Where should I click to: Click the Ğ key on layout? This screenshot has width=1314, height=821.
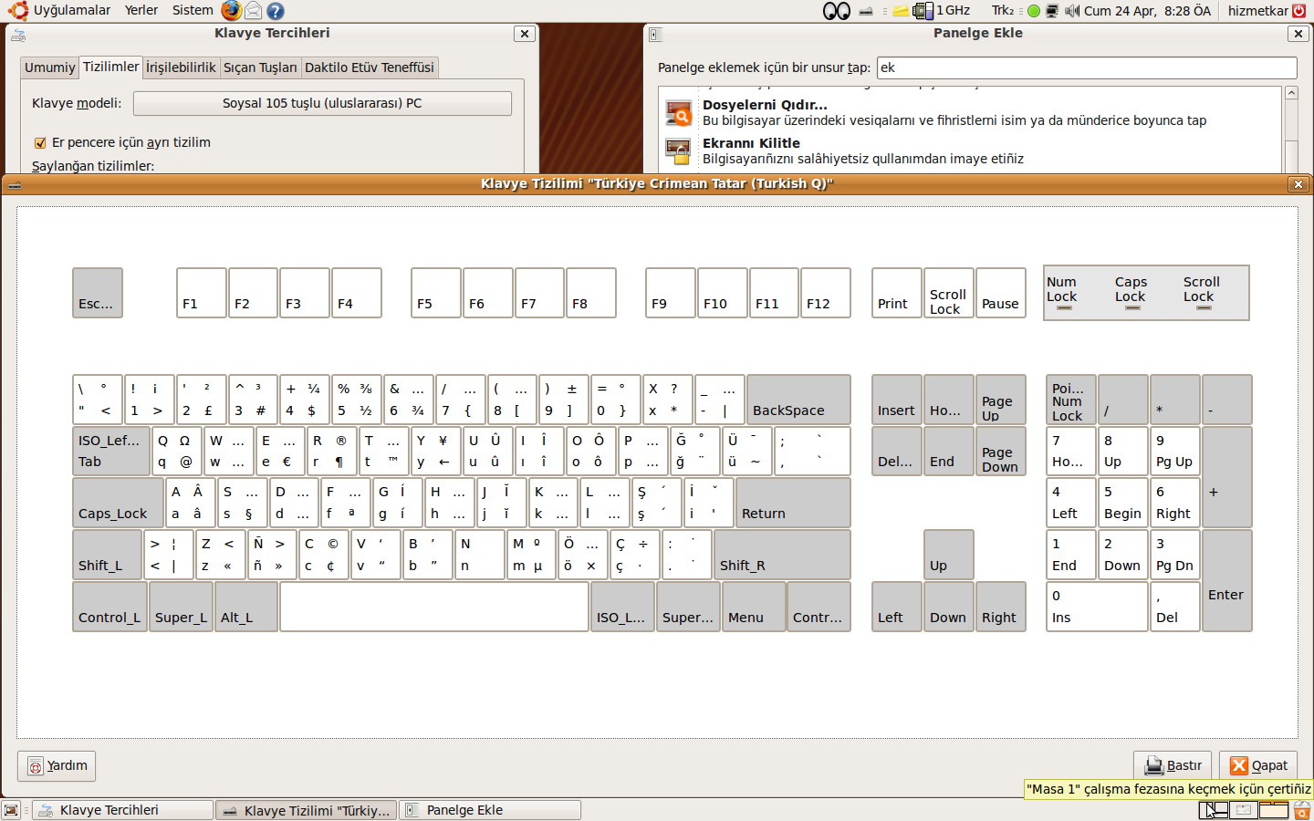[695, 452]
